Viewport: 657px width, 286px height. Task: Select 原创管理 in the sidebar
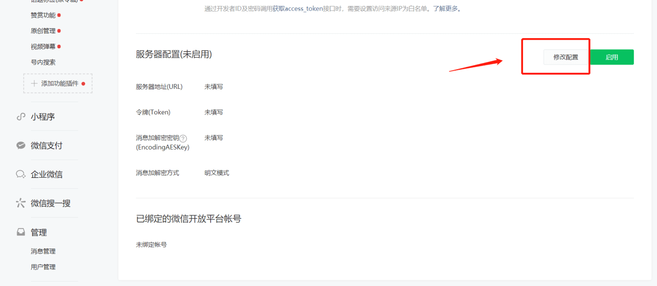tap(43, 31)
